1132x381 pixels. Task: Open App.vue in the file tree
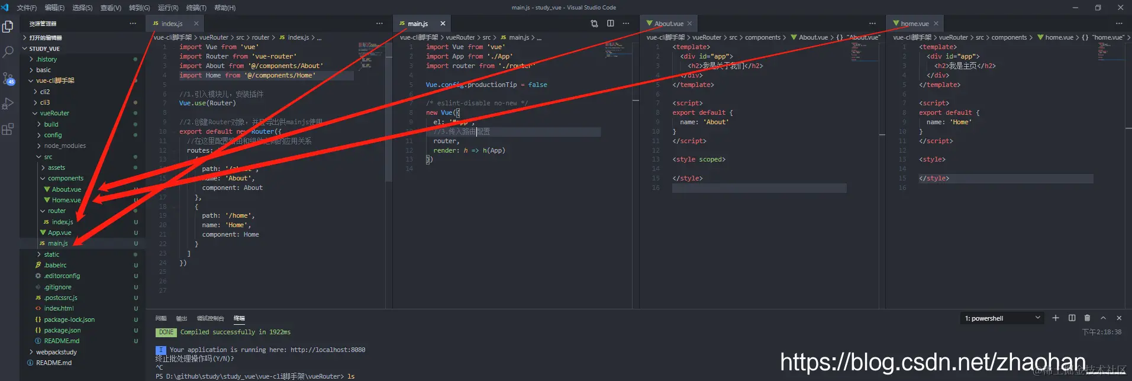point(82,233)
